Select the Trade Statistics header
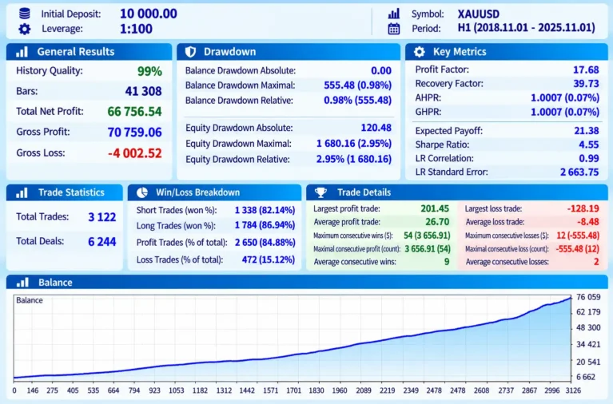613x404 pixels. [65, 192]
